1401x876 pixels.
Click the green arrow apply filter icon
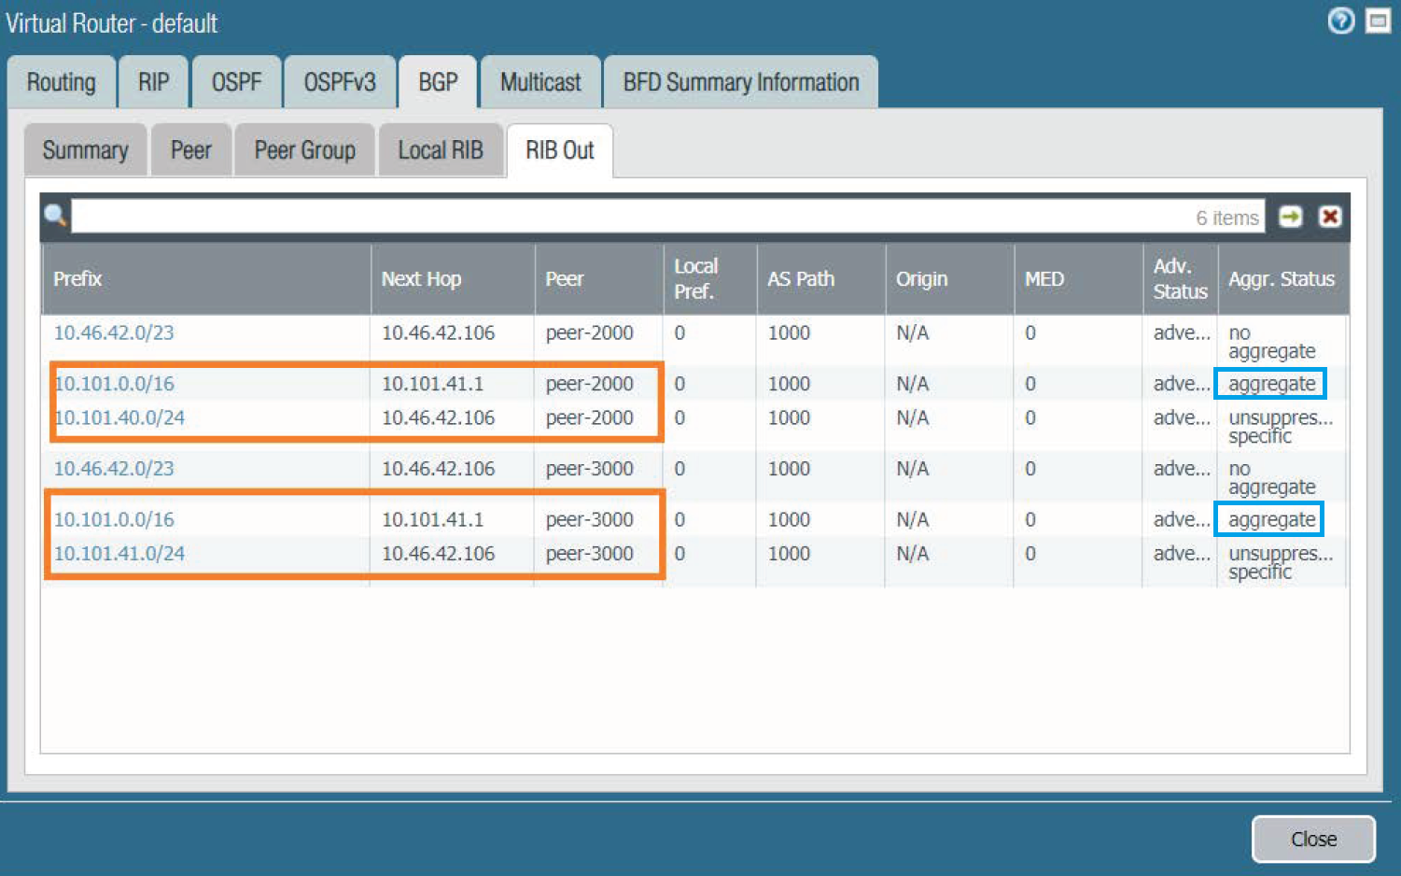pos(1290,217)
